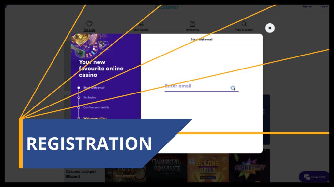Open the Live chat button
The height and width of the screenshot is (187, 334).
(314, 177)
